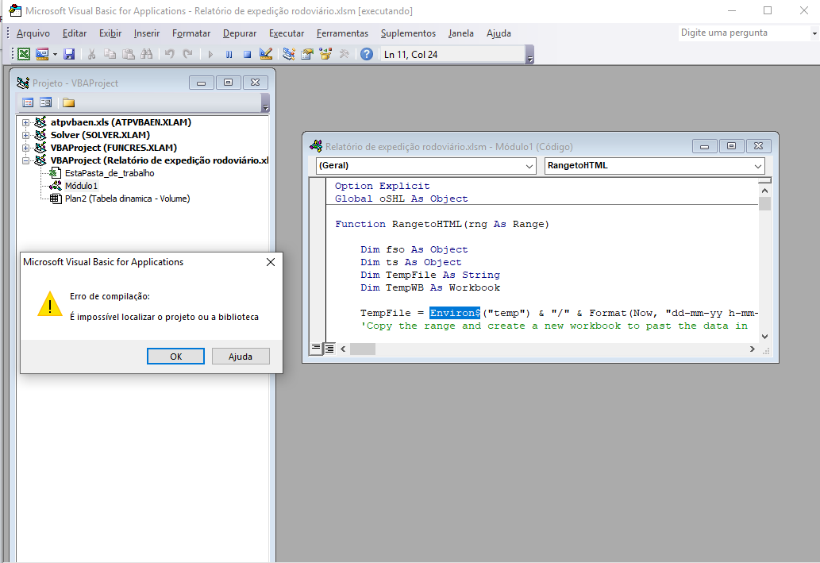Close the compile error dialog

(271, 262)
